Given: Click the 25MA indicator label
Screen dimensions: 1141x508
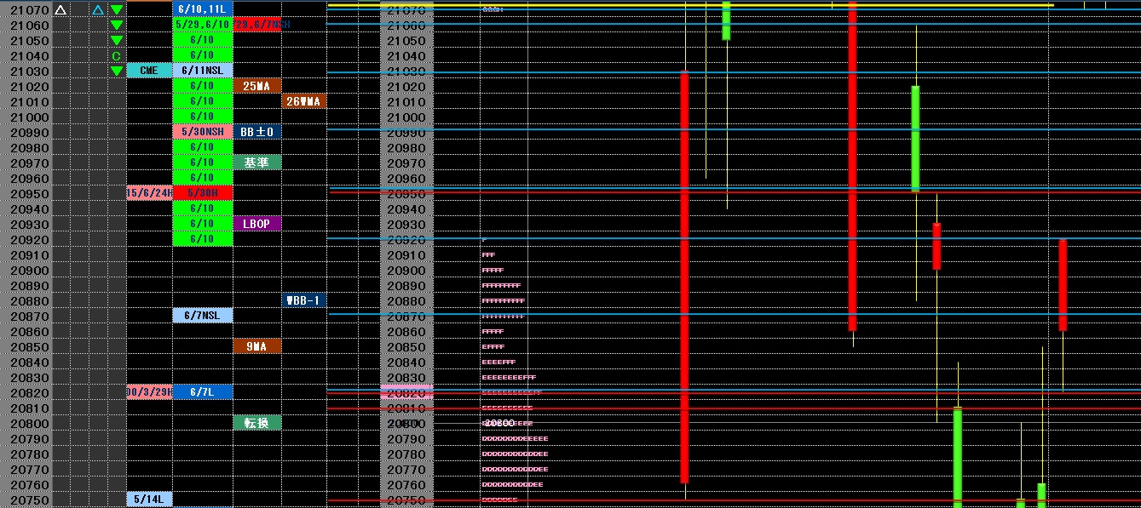Looking at the screenshot, I should tap(257, 86).
